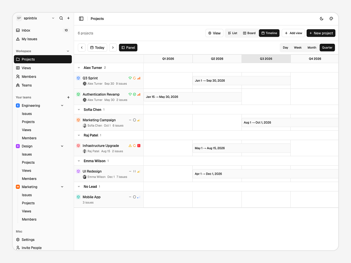Open the Teams page
The image size is (351, 263).
43,85
